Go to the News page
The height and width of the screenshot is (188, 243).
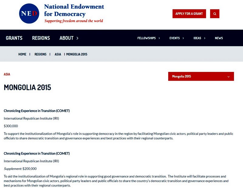[219, 38]
